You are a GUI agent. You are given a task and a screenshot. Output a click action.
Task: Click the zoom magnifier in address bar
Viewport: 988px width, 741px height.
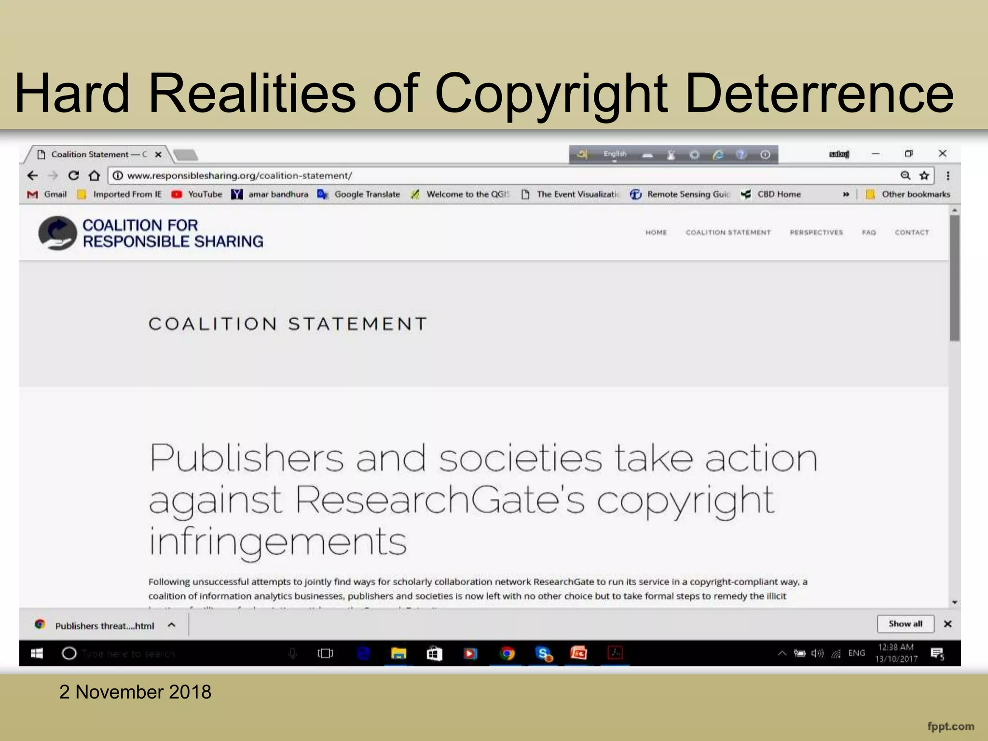coord(906,176)
